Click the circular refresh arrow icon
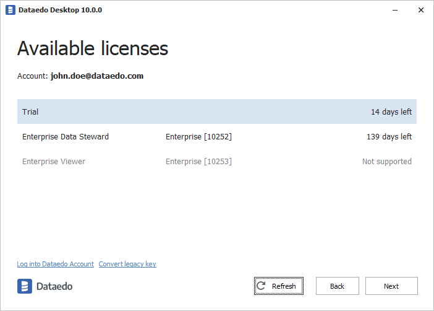 [x=262, y=286]
